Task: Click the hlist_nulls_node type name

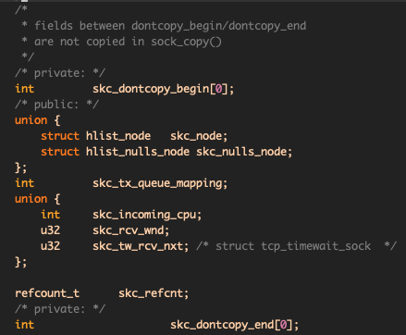Action: pyautogui.click(x=138, y=152)
